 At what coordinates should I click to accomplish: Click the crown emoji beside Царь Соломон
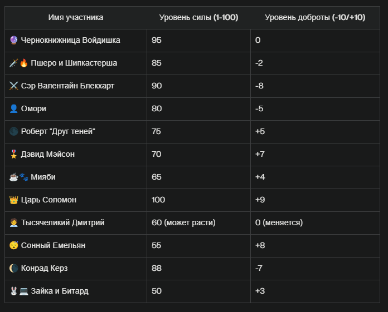(13, 200)
